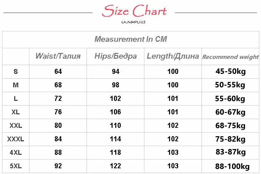Click hips value 94 for size S
Screen dimensions: 261x174
116,71
